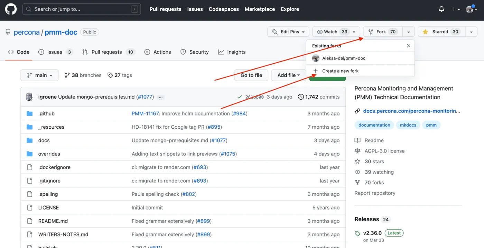Open the Edit Pins dropdown

point(288,32)
